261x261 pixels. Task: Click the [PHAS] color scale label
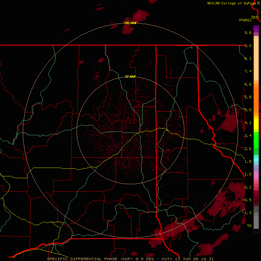pos(245,20)
